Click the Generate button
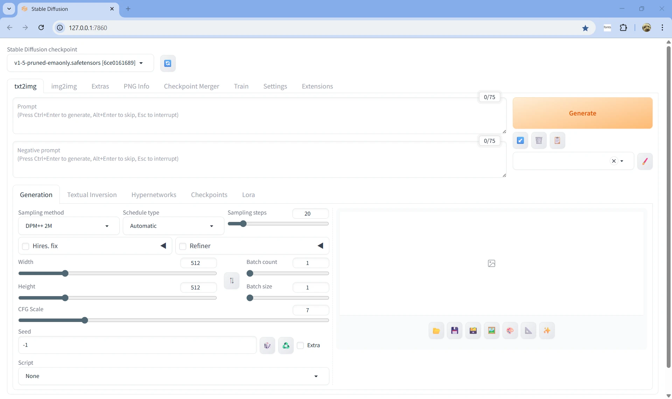The height and width of the screenshot is (399, 672). tap(582, 113)
